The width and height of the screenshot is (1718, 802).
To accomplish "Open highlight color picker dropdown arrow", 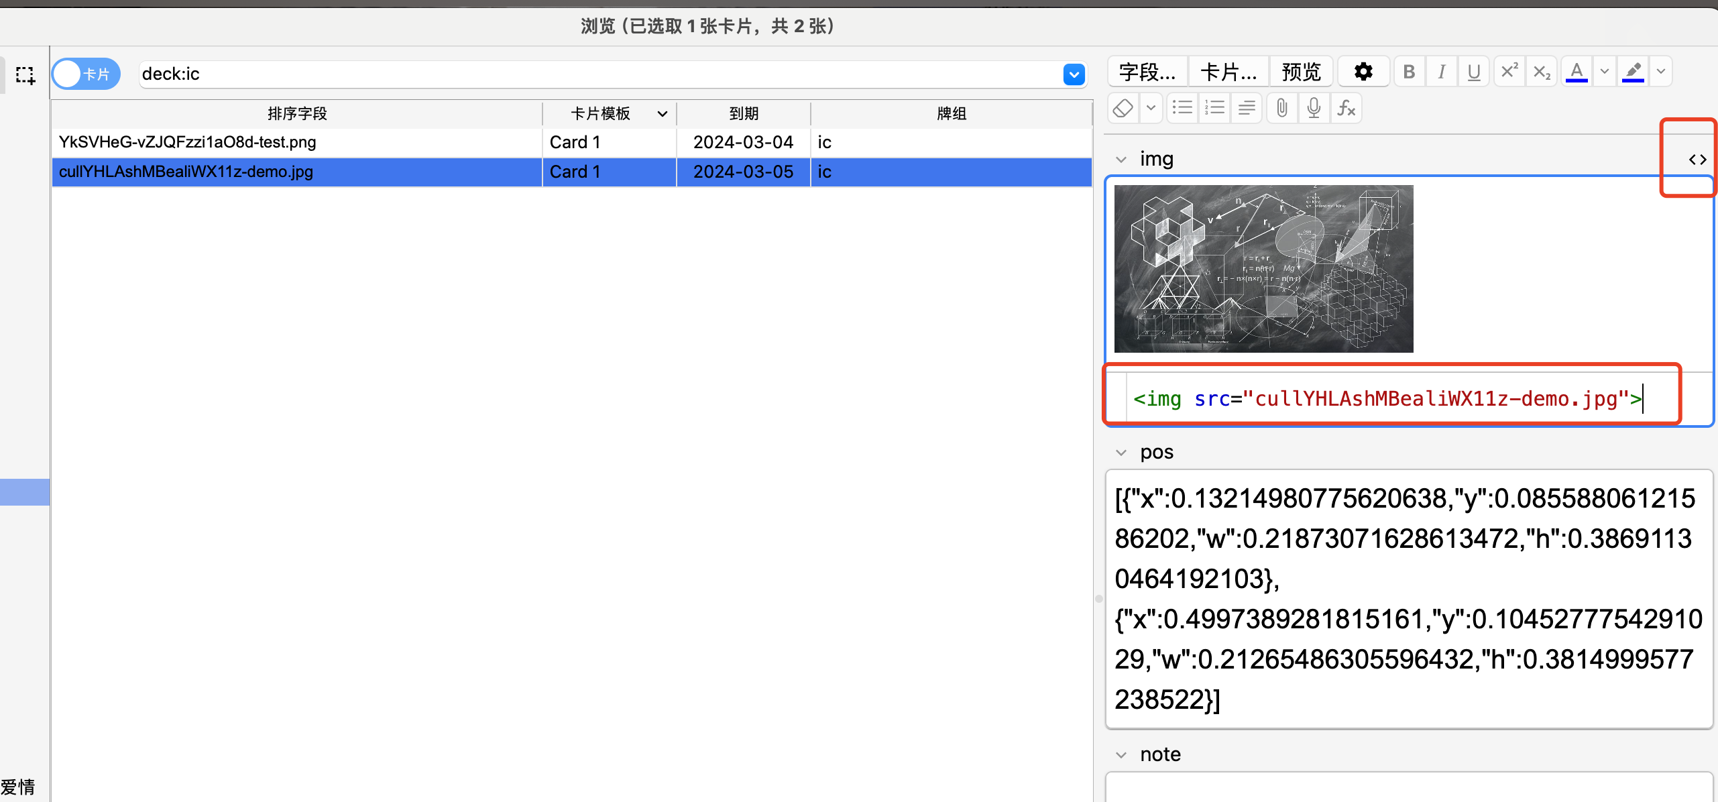I will 1661,72.
